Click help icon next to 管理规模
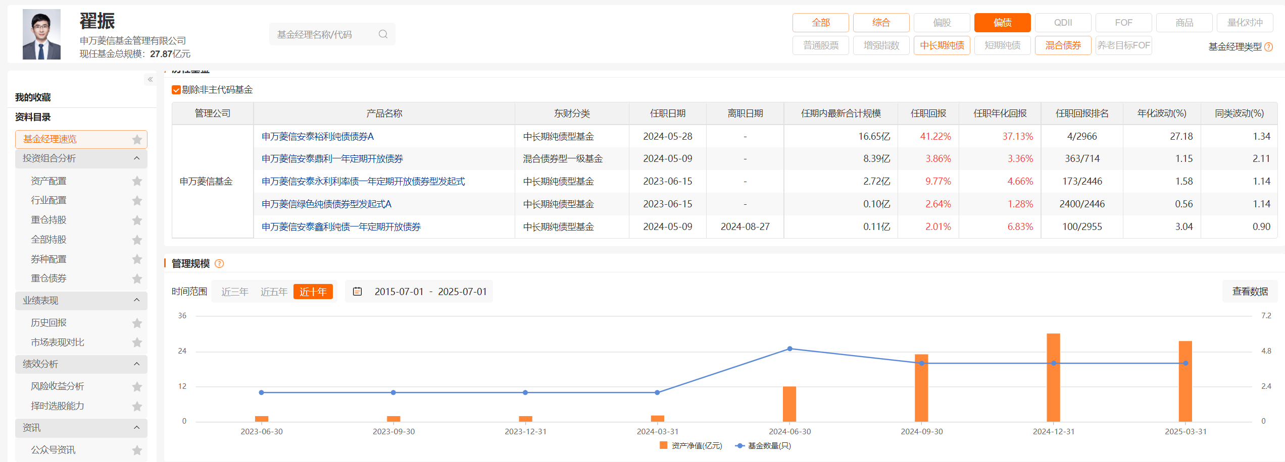This screenshot has width=1285, height=462. pos(219,263)
